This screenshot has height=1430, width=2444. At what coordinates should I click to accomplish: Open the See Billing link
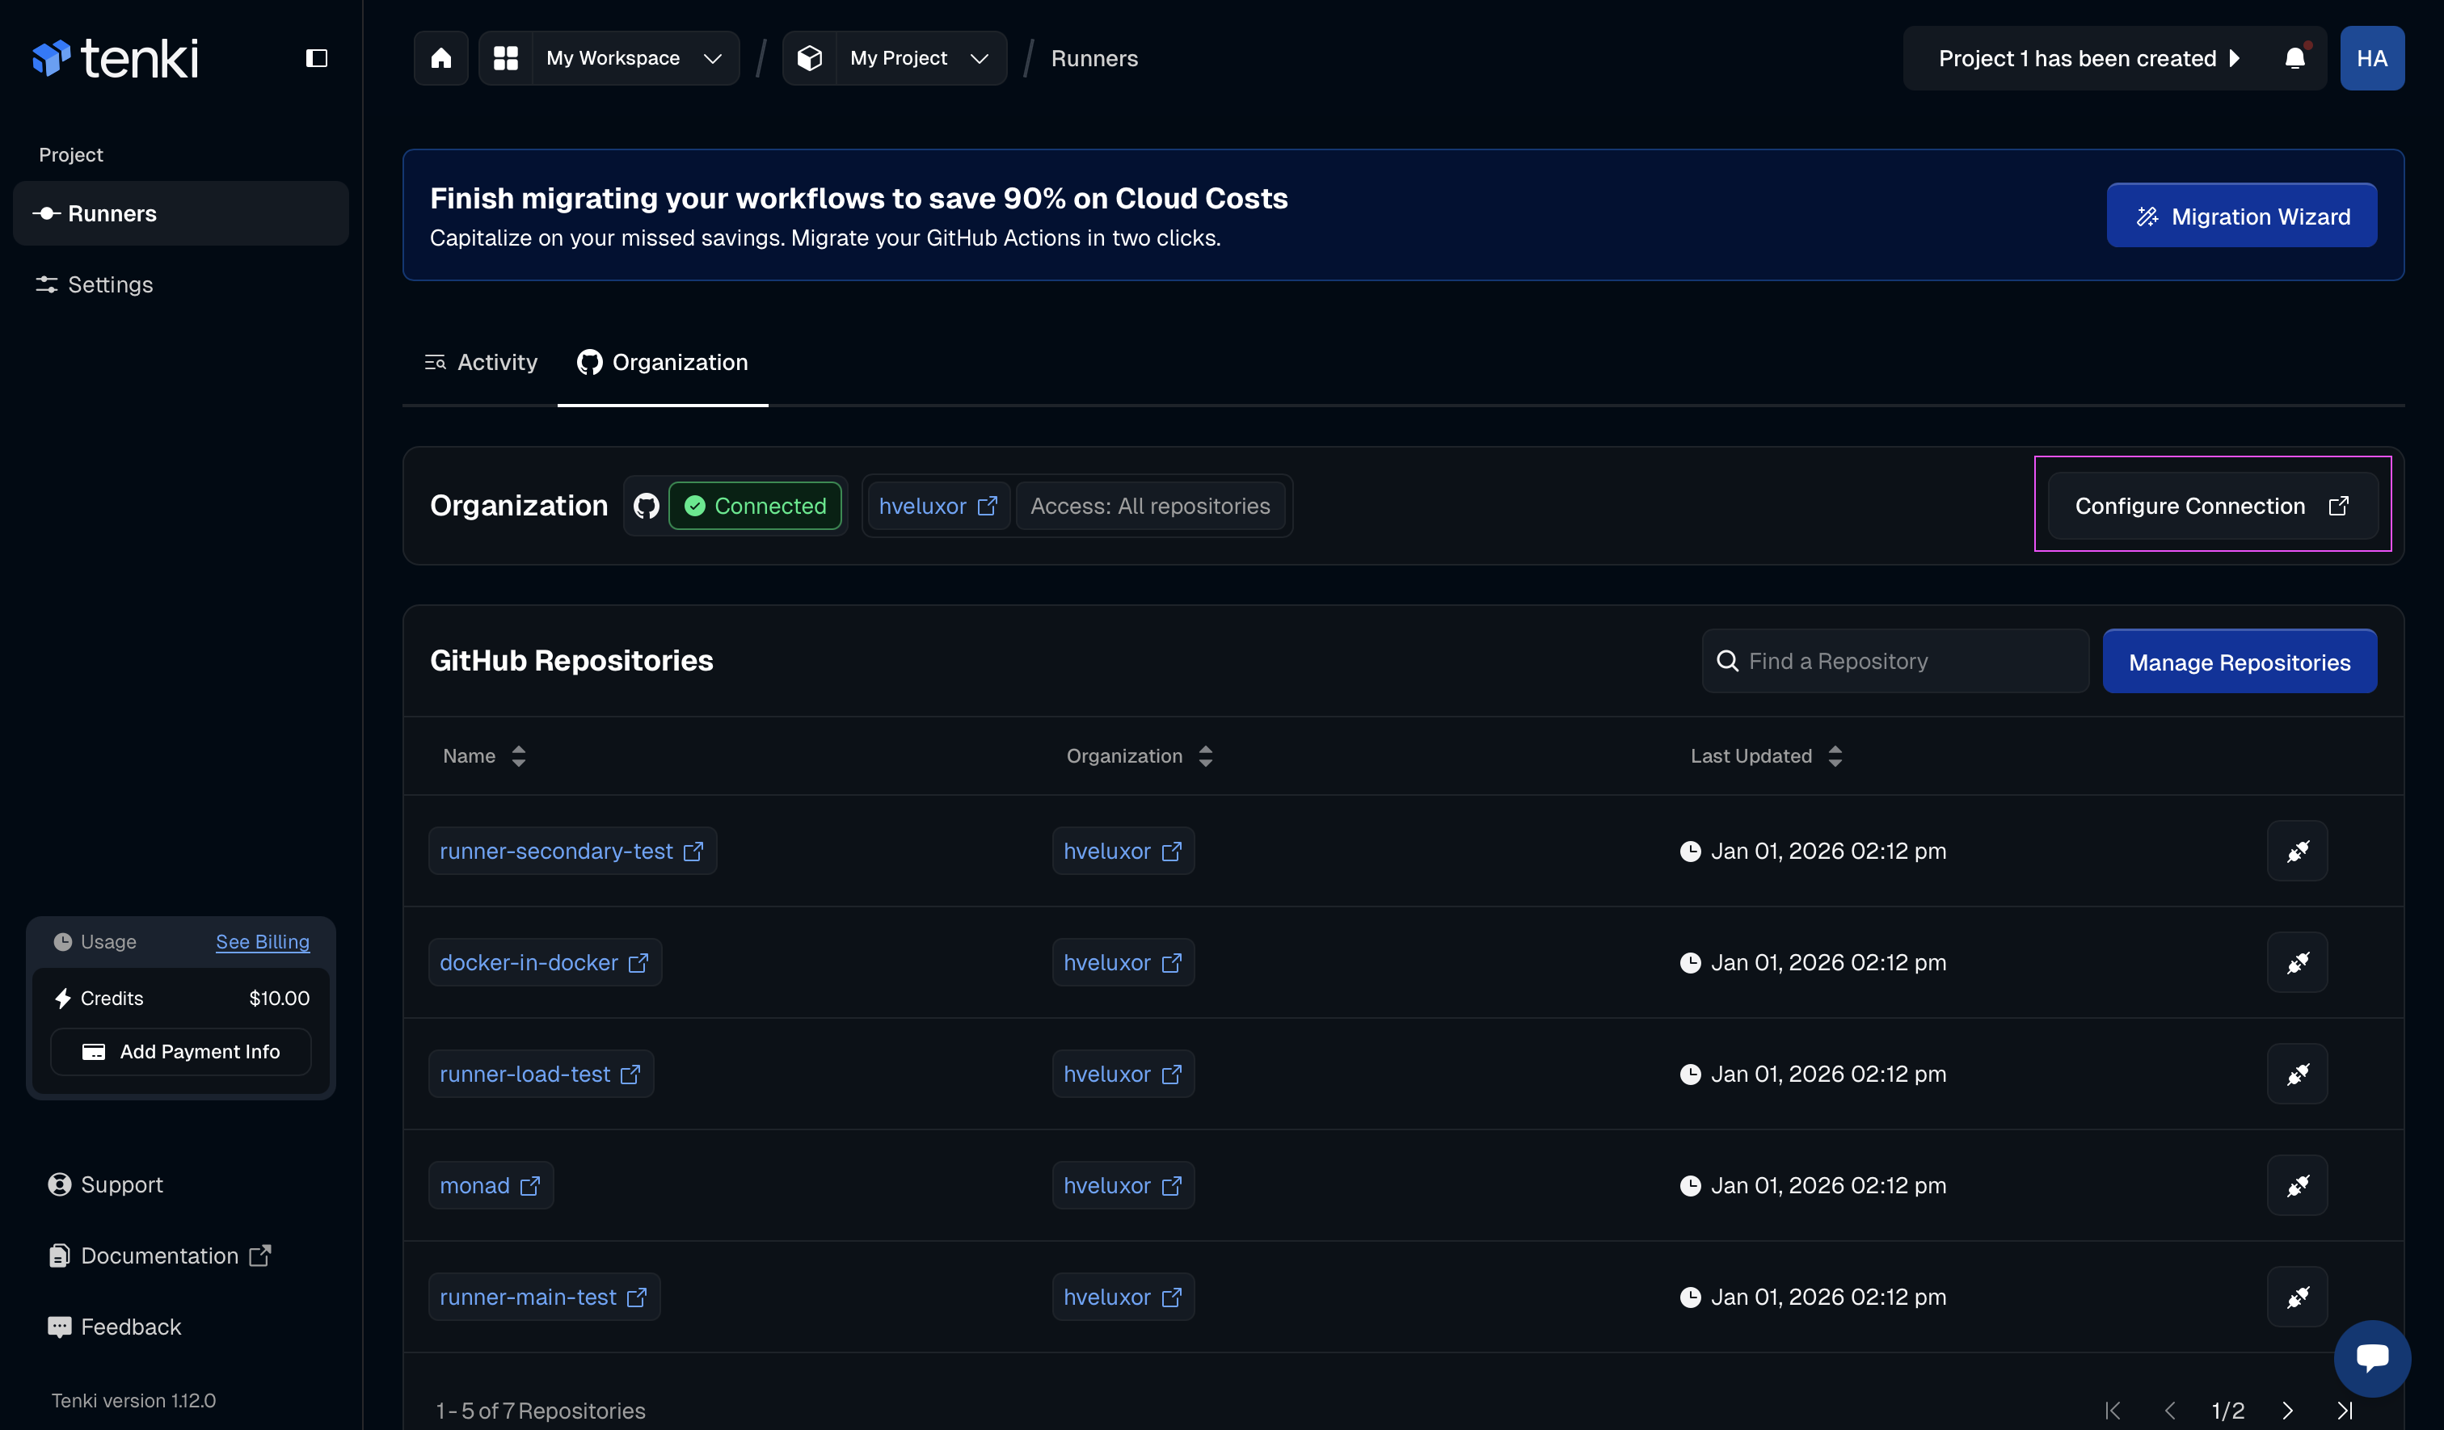coord(262,941)
